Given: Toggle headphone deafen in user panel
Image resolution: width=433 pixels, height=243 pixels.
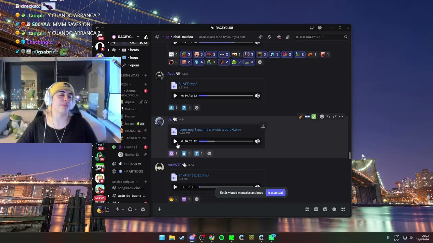Looking at the screenshot, I should [130, 209].
